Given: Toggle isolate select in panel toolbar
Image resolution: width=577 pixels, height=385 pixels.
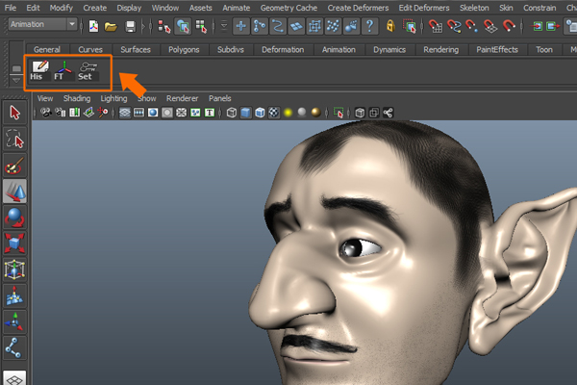Looking at the screenshot, I should tap(339, 113).
